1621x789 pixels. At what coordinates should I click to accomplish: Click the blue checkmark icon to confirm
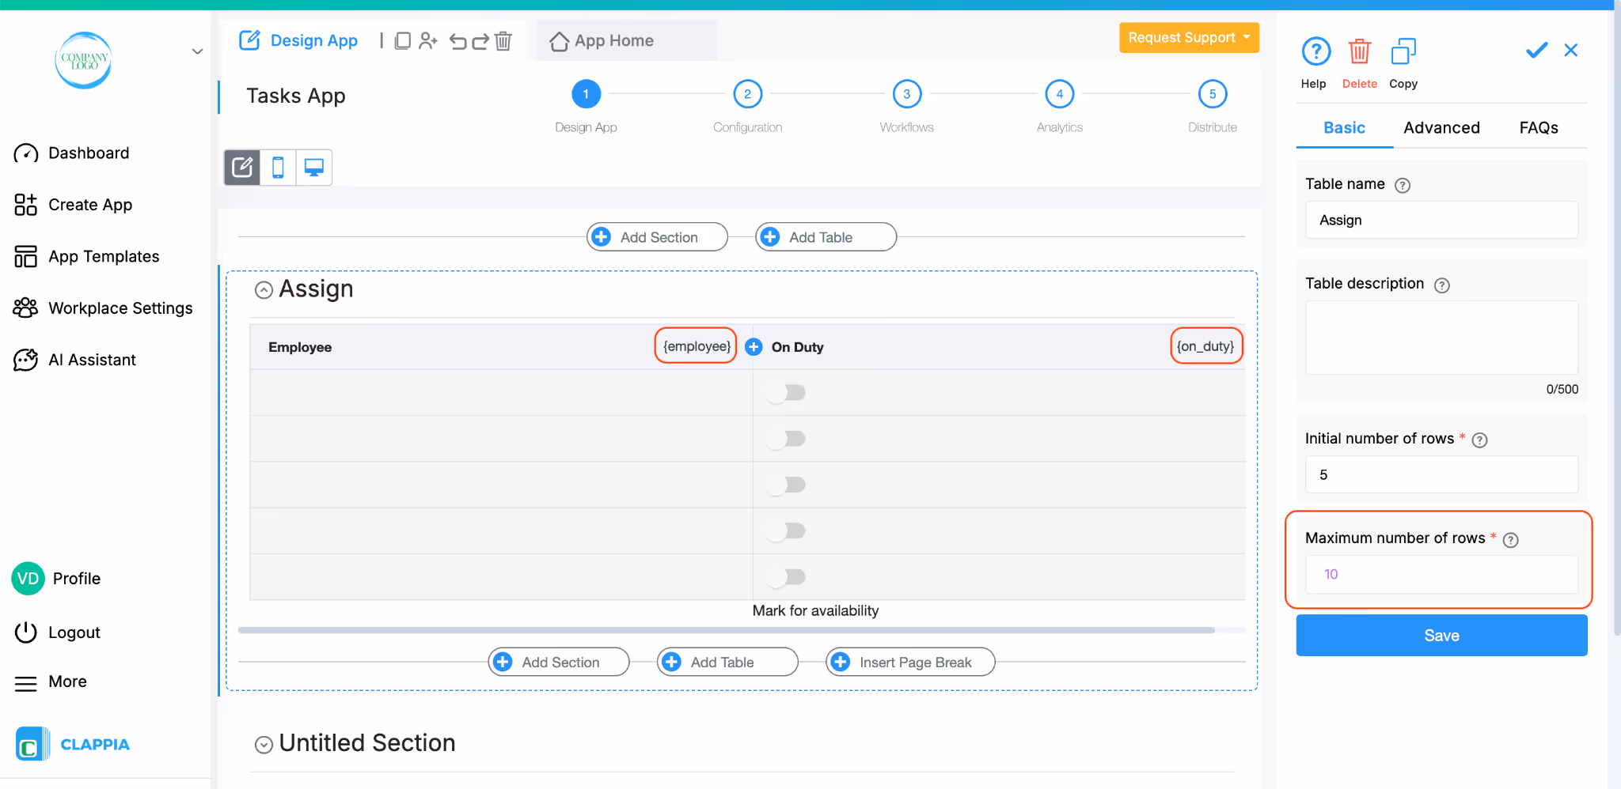(x=1536, y=50)
